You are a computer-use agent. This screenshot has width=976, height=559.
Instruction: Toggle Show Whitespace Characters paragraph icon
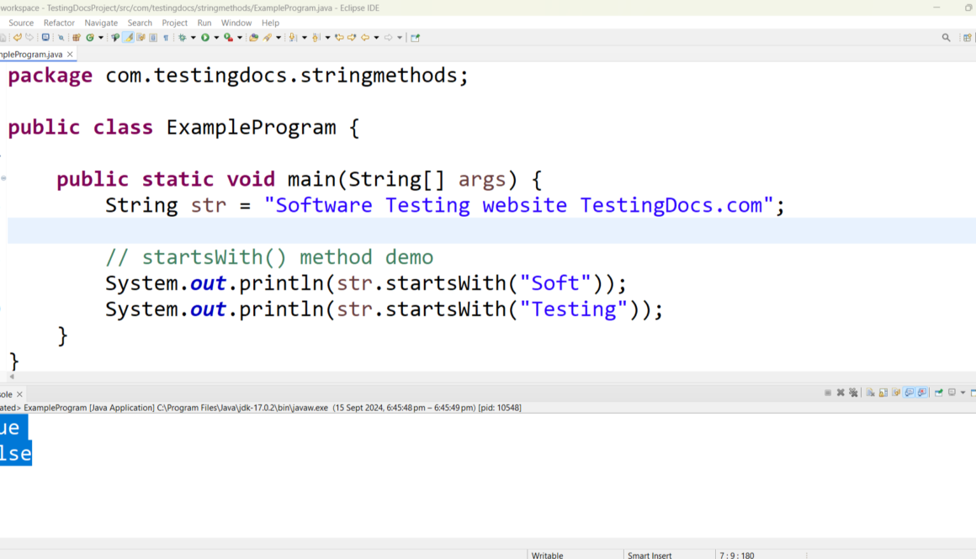tap(165, 38)
